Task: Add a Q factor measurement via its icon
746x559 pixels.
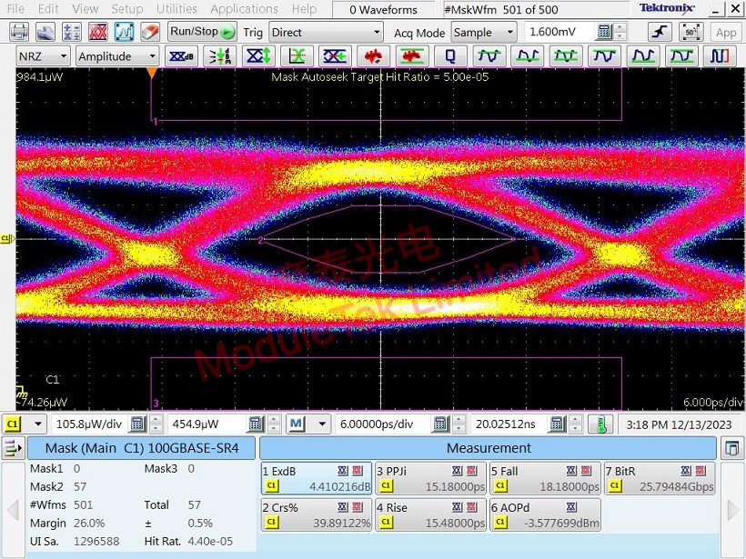Action: pyautogui.click(x=449, y=58)
